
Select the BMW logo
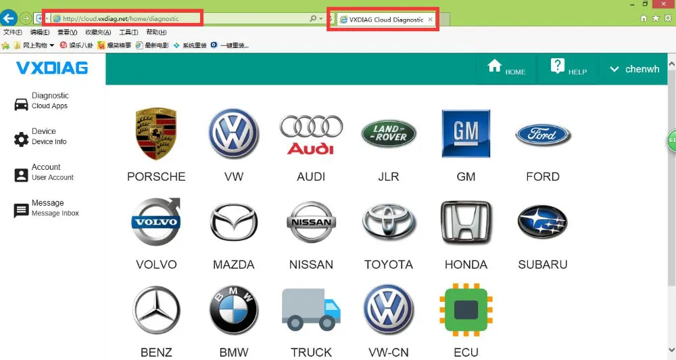click(x=234, y=310)
